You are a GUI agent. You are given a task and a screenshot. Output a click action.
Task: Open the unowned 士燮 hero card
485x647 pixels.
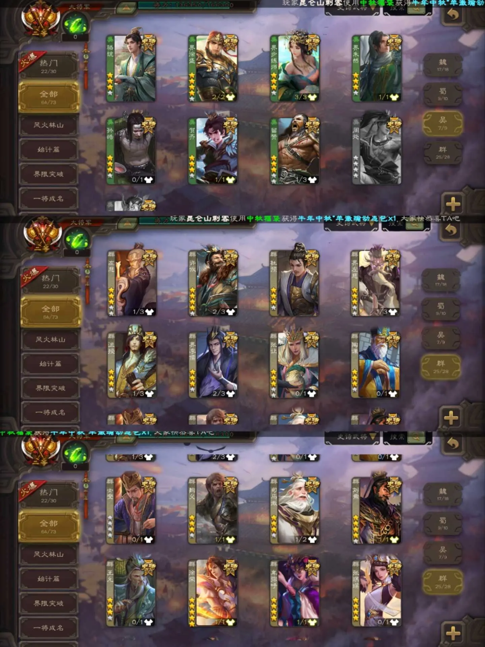(x=131, y=510)
